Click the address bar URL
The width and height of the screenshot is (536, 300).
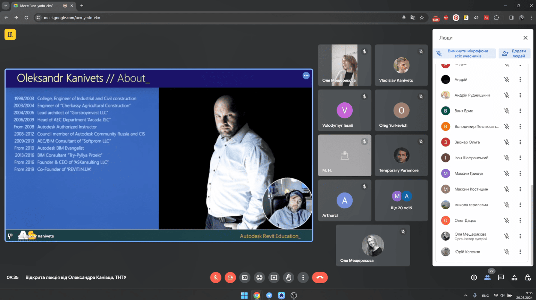pos(72,18)
